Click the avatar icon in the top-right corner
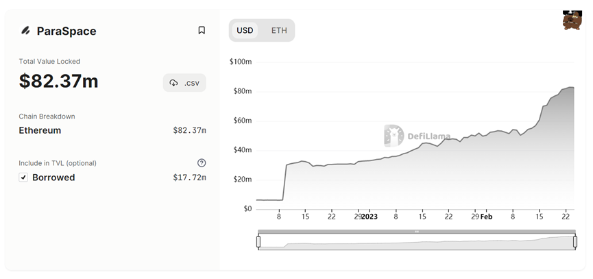This screenshot has width=593, height=279. (x=572, y=21)
